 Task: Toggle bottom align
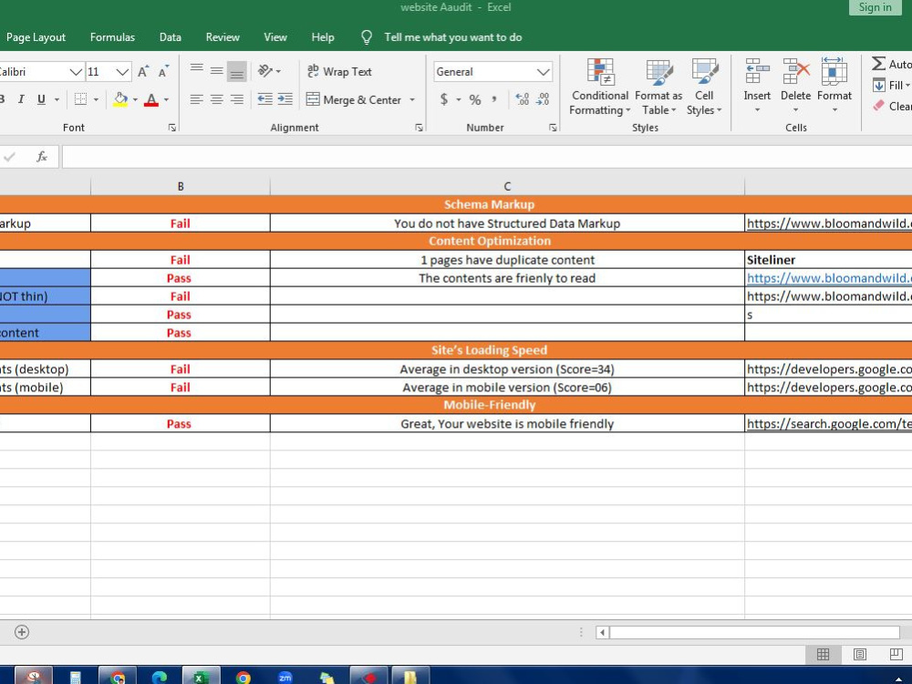(x=237, y=71)
